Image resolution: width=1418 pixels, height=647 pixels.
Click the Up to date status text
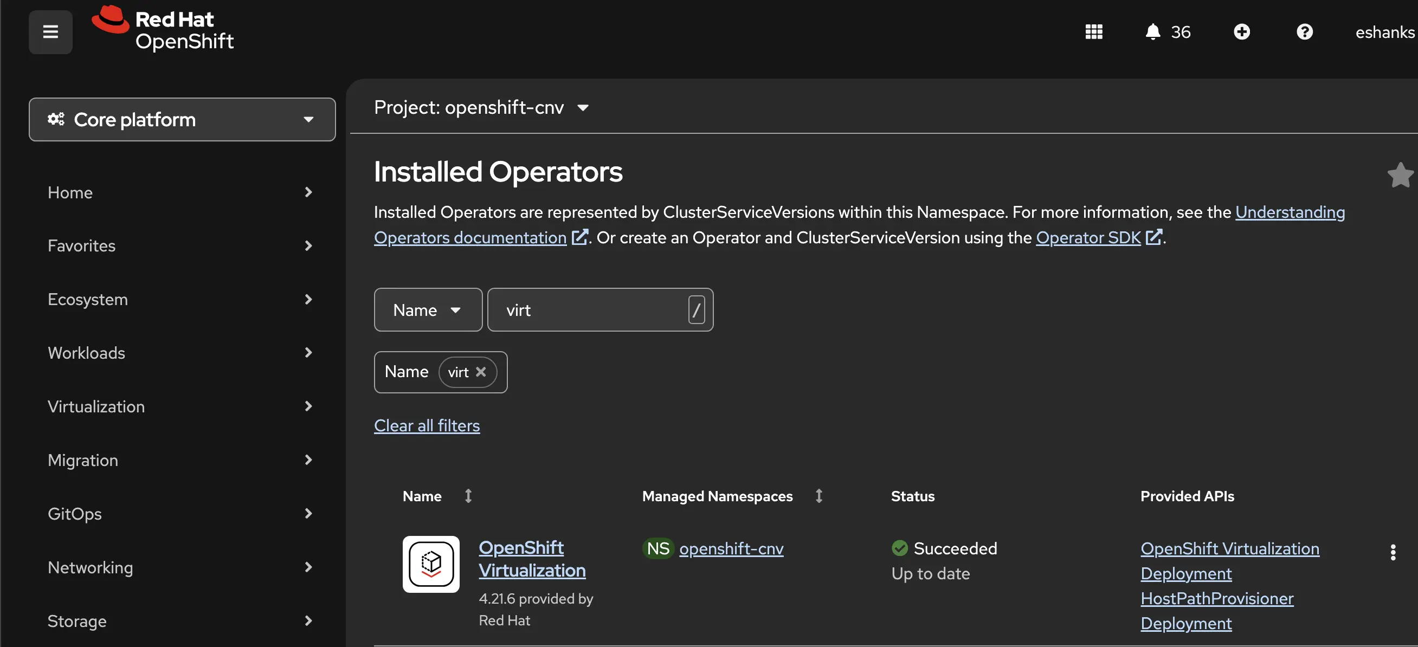click(930, 573)
